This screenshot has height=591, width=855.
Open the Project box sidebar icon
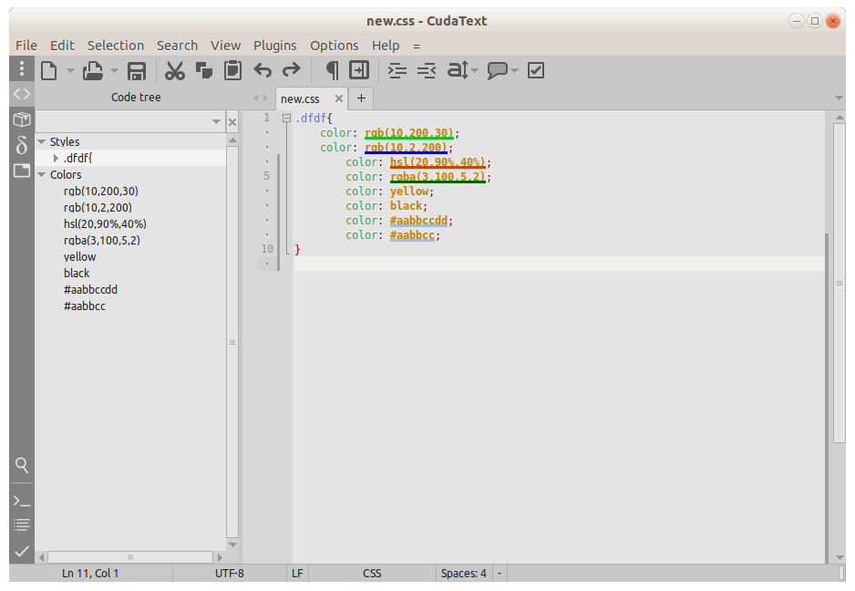point(22,119)
